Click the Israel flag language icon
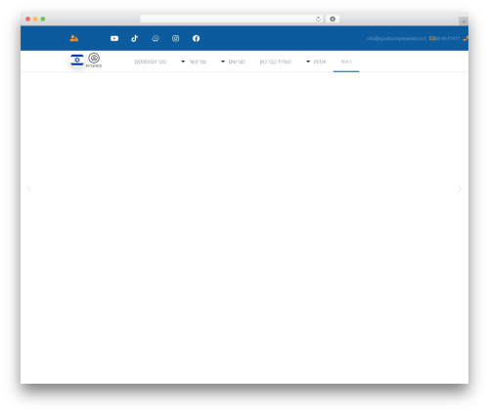The width and height of the screenshot is (489, 413). click(77, 60)
